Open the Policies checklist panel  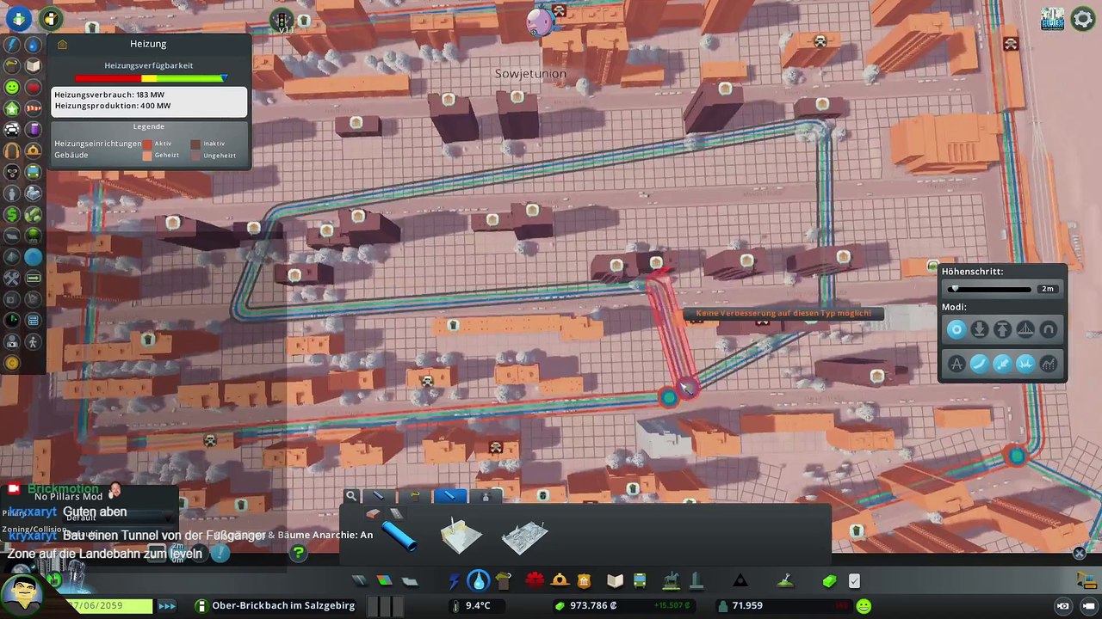coord(854,581)
